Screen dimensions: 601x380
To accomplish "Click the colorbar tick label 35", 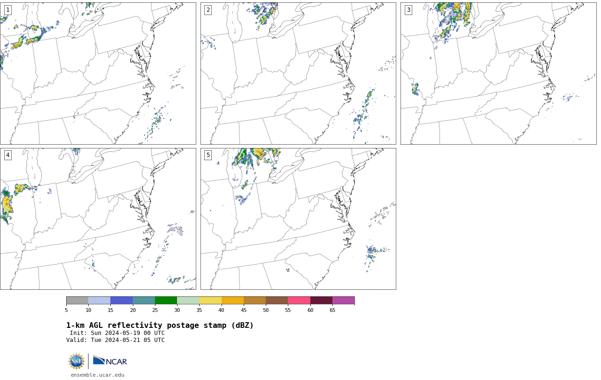I will pos(199,310).
